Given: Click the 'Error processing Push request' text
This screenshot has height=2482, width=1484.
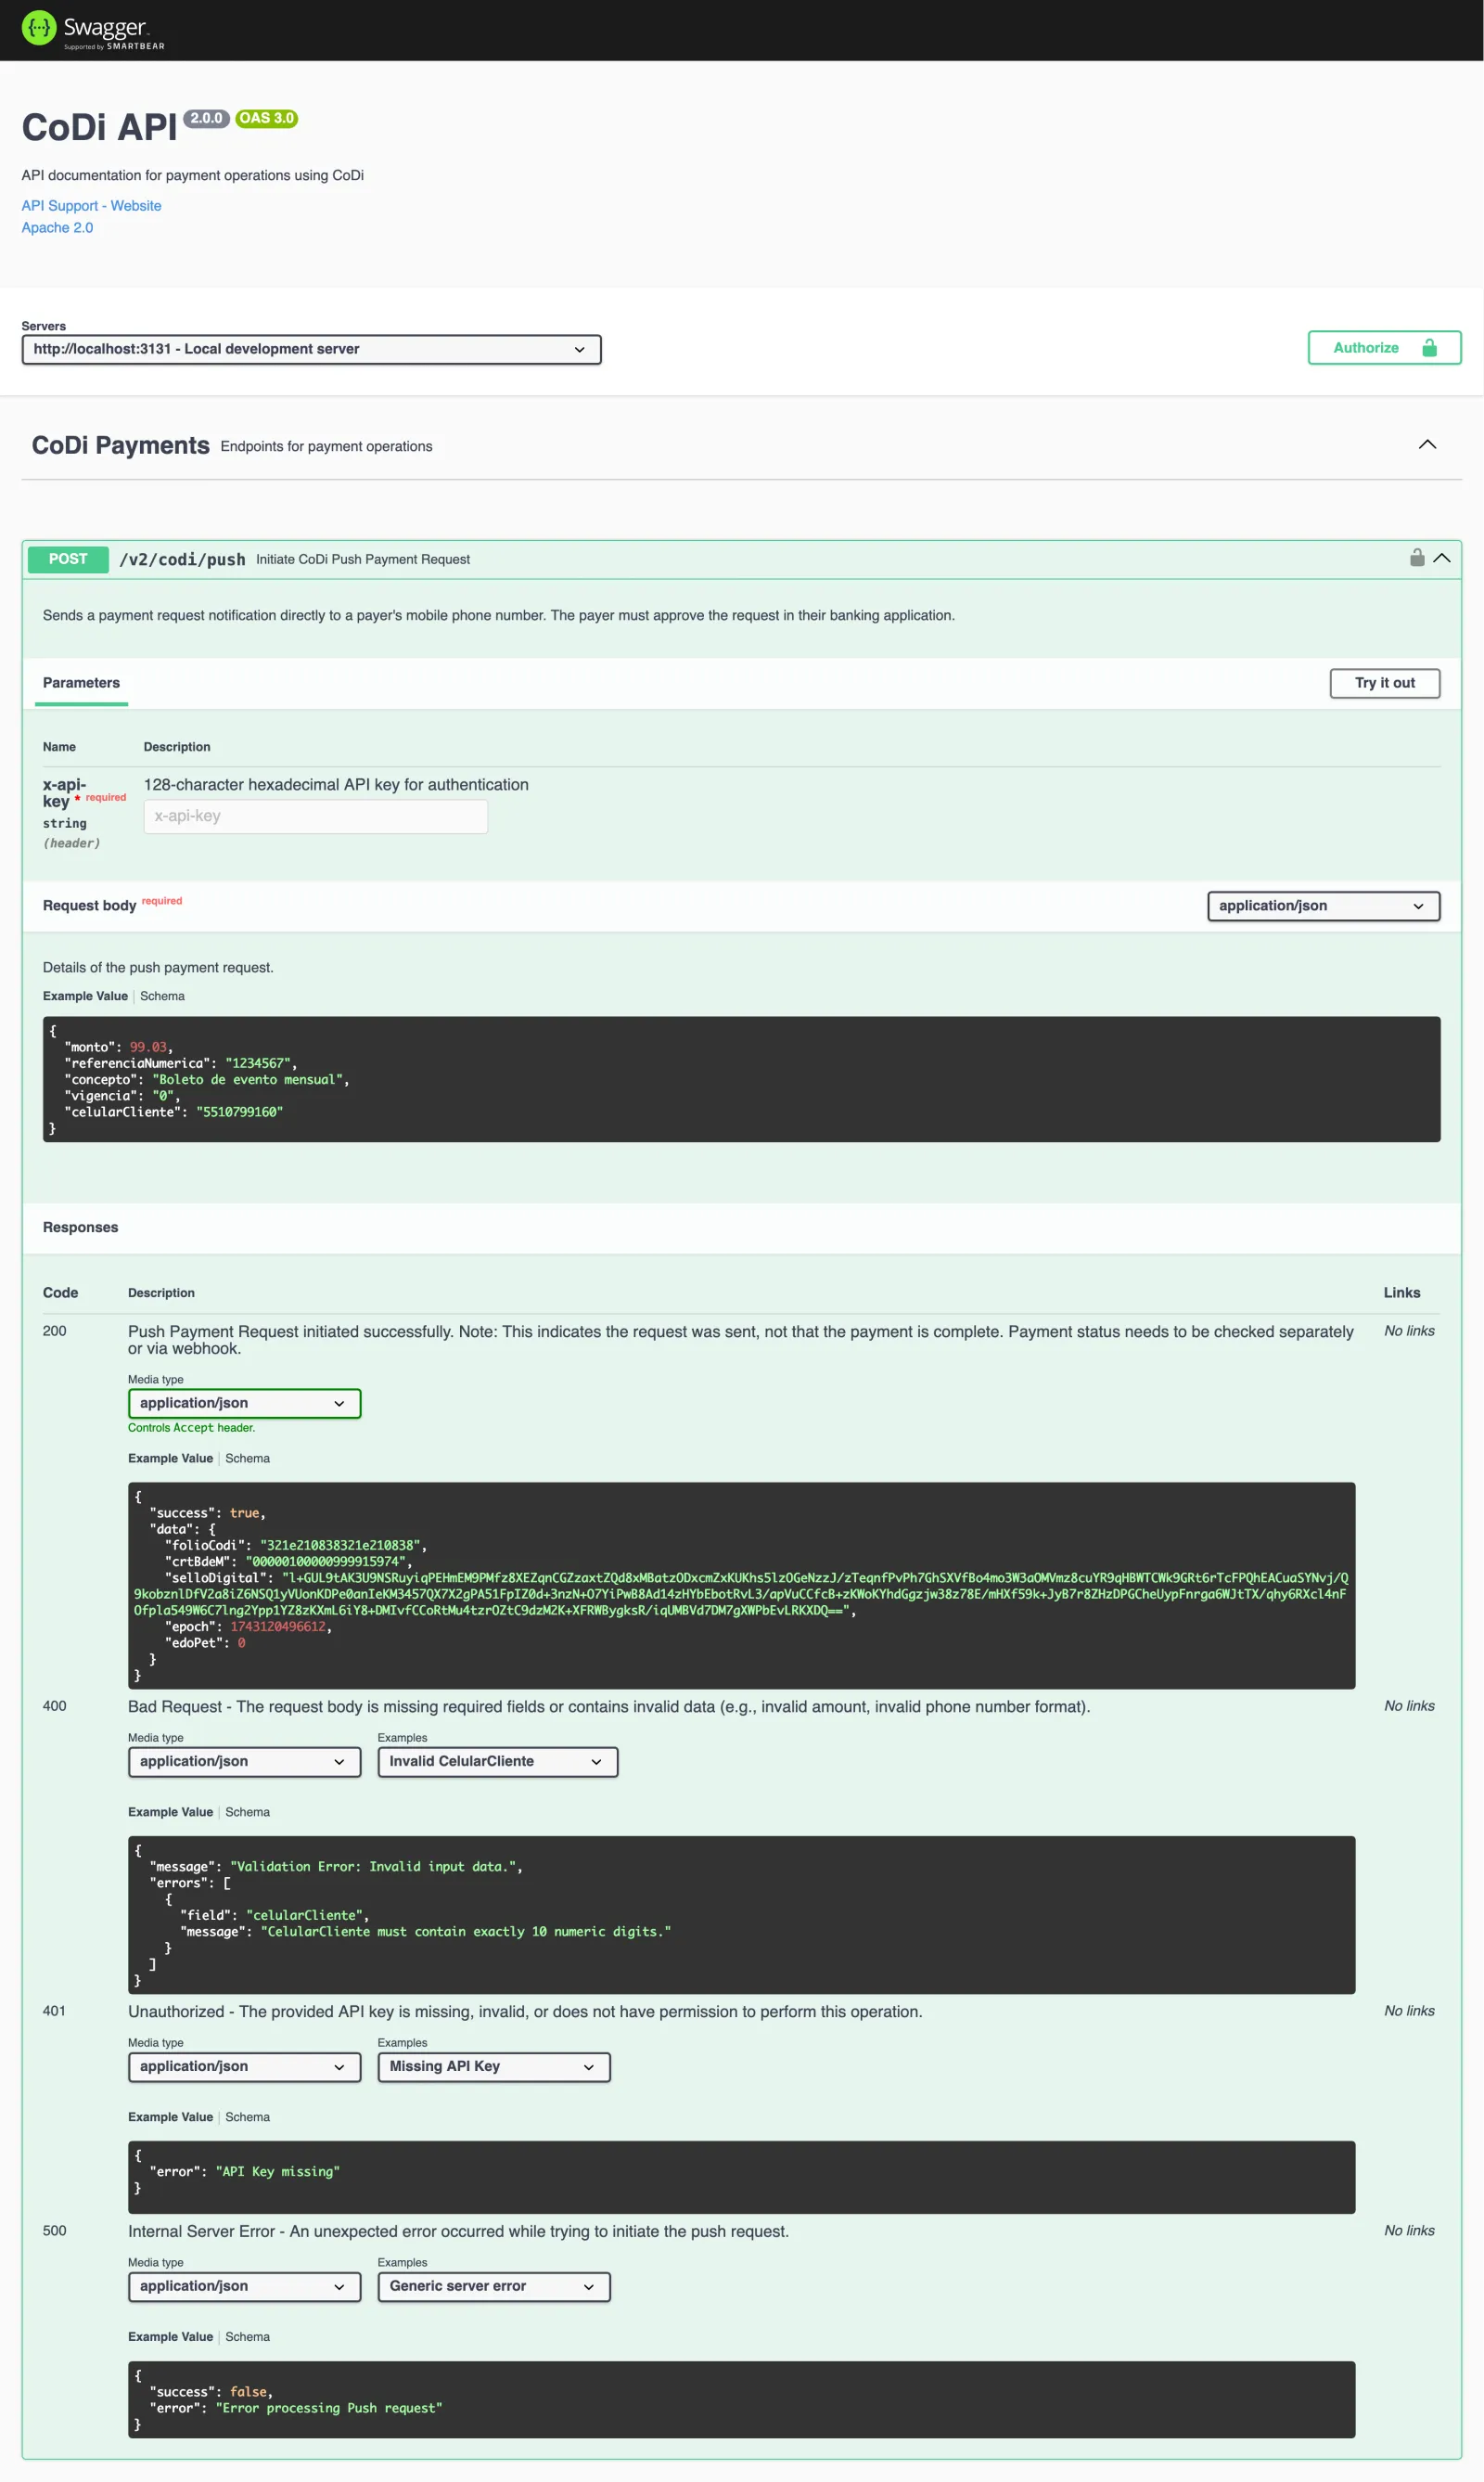Looking at the screenshot, I should (x=328, y=2408).
